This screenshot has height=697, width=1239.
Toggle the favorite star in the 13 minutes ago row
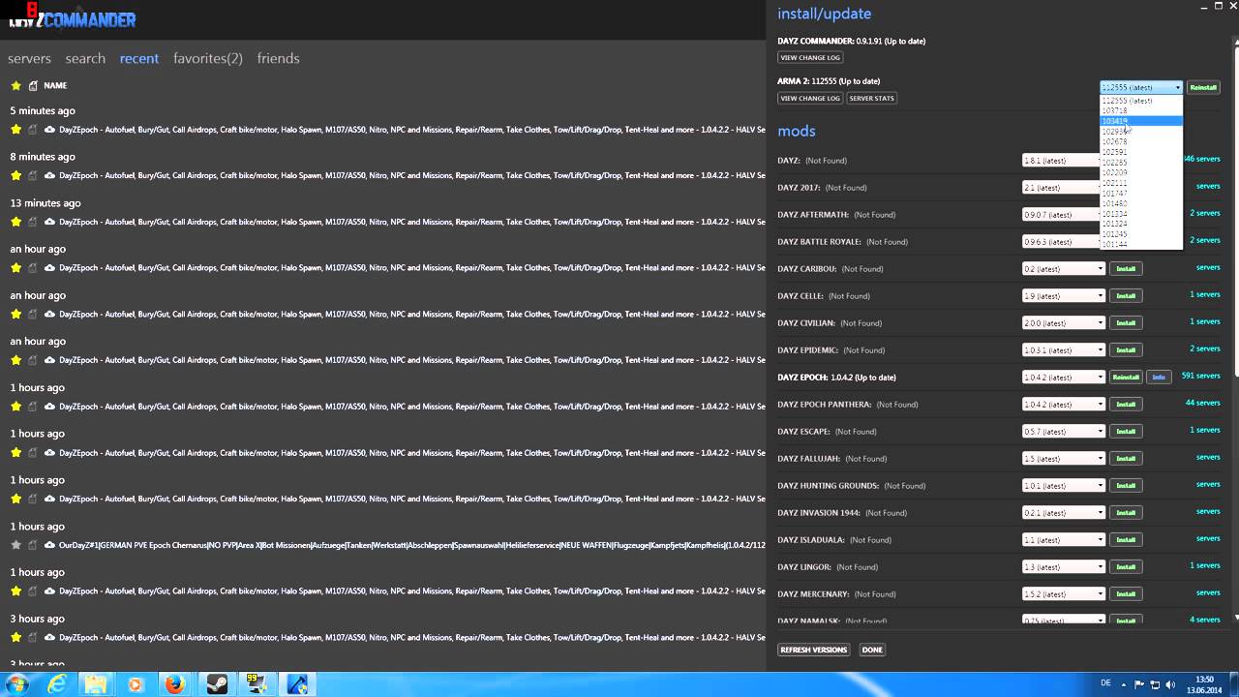(15, 222)
